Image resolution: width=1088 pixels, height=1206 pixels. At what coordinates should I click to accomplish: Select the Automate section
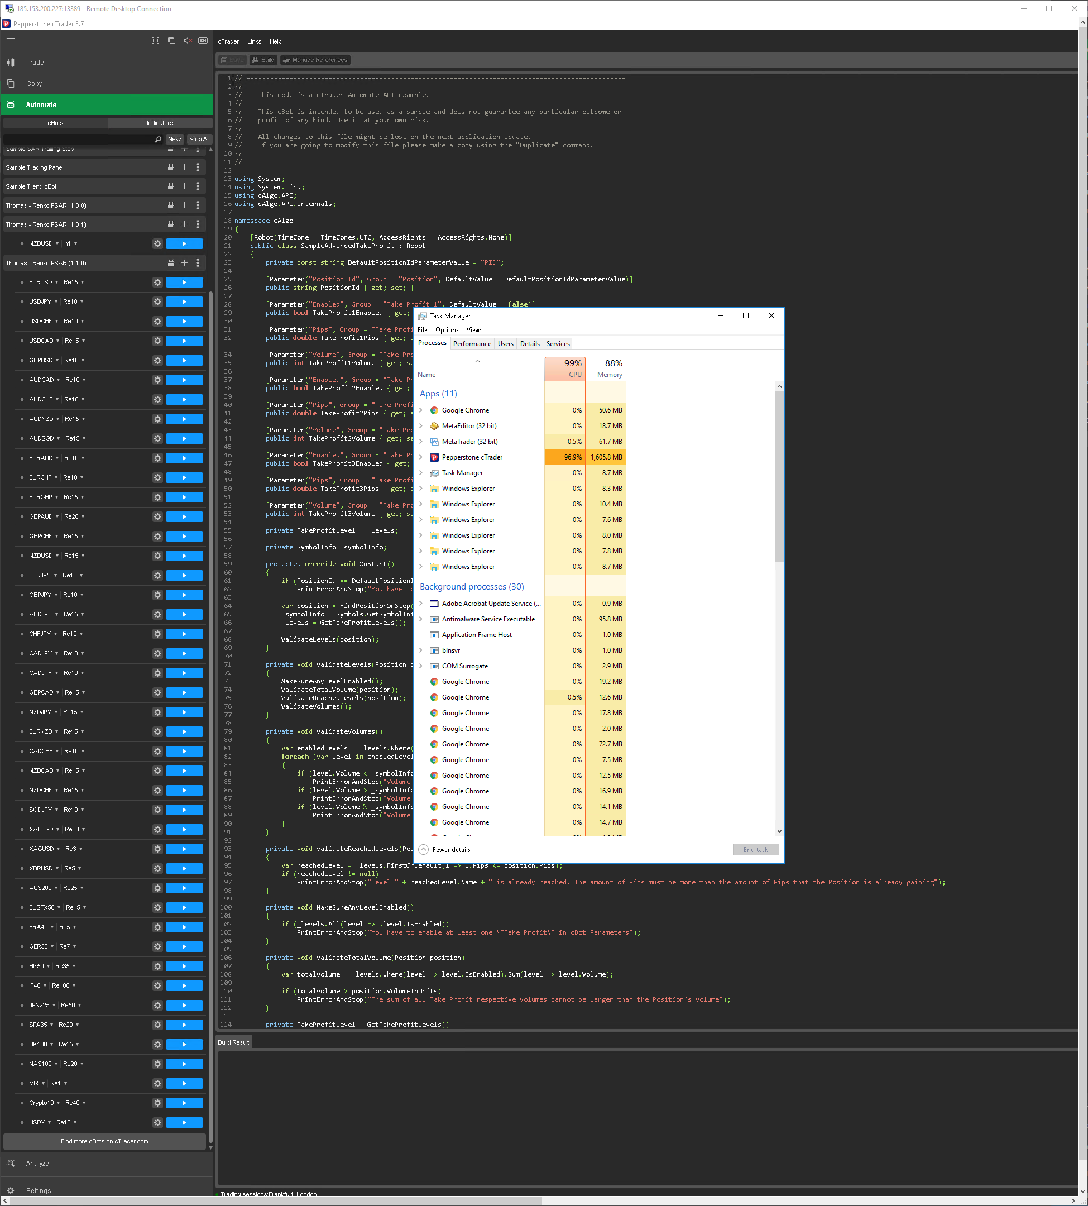click(107, 104)
